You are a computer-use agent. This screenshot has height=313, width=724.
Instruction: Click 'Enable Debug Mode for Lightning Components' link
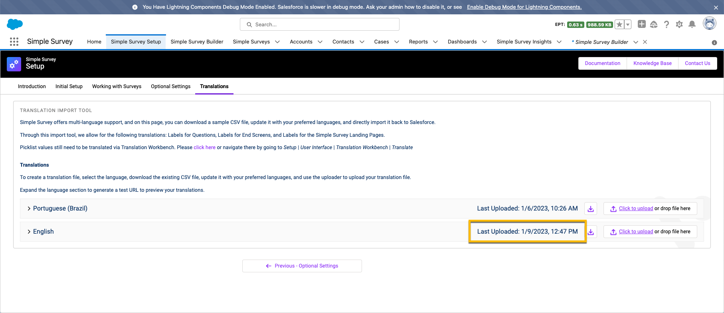524,7
